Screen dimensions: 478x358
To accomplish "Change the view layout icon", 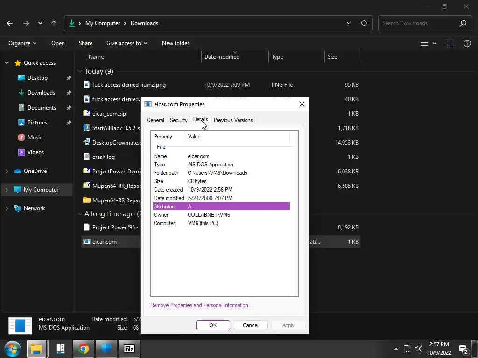I will 424,43.
